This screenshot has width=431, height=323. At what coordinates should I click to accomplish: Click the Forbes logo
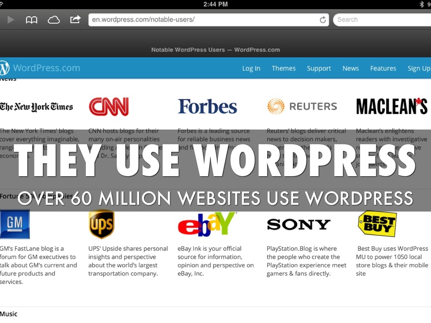pos(207,107)
